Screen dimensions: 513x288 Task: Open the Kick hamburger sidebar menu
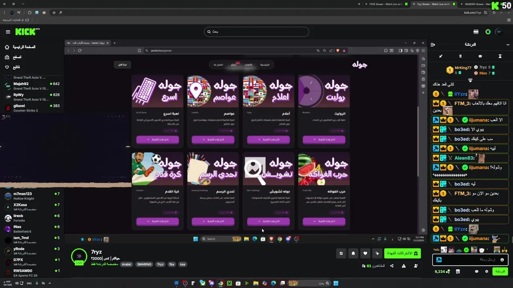[x=8, y=32]
